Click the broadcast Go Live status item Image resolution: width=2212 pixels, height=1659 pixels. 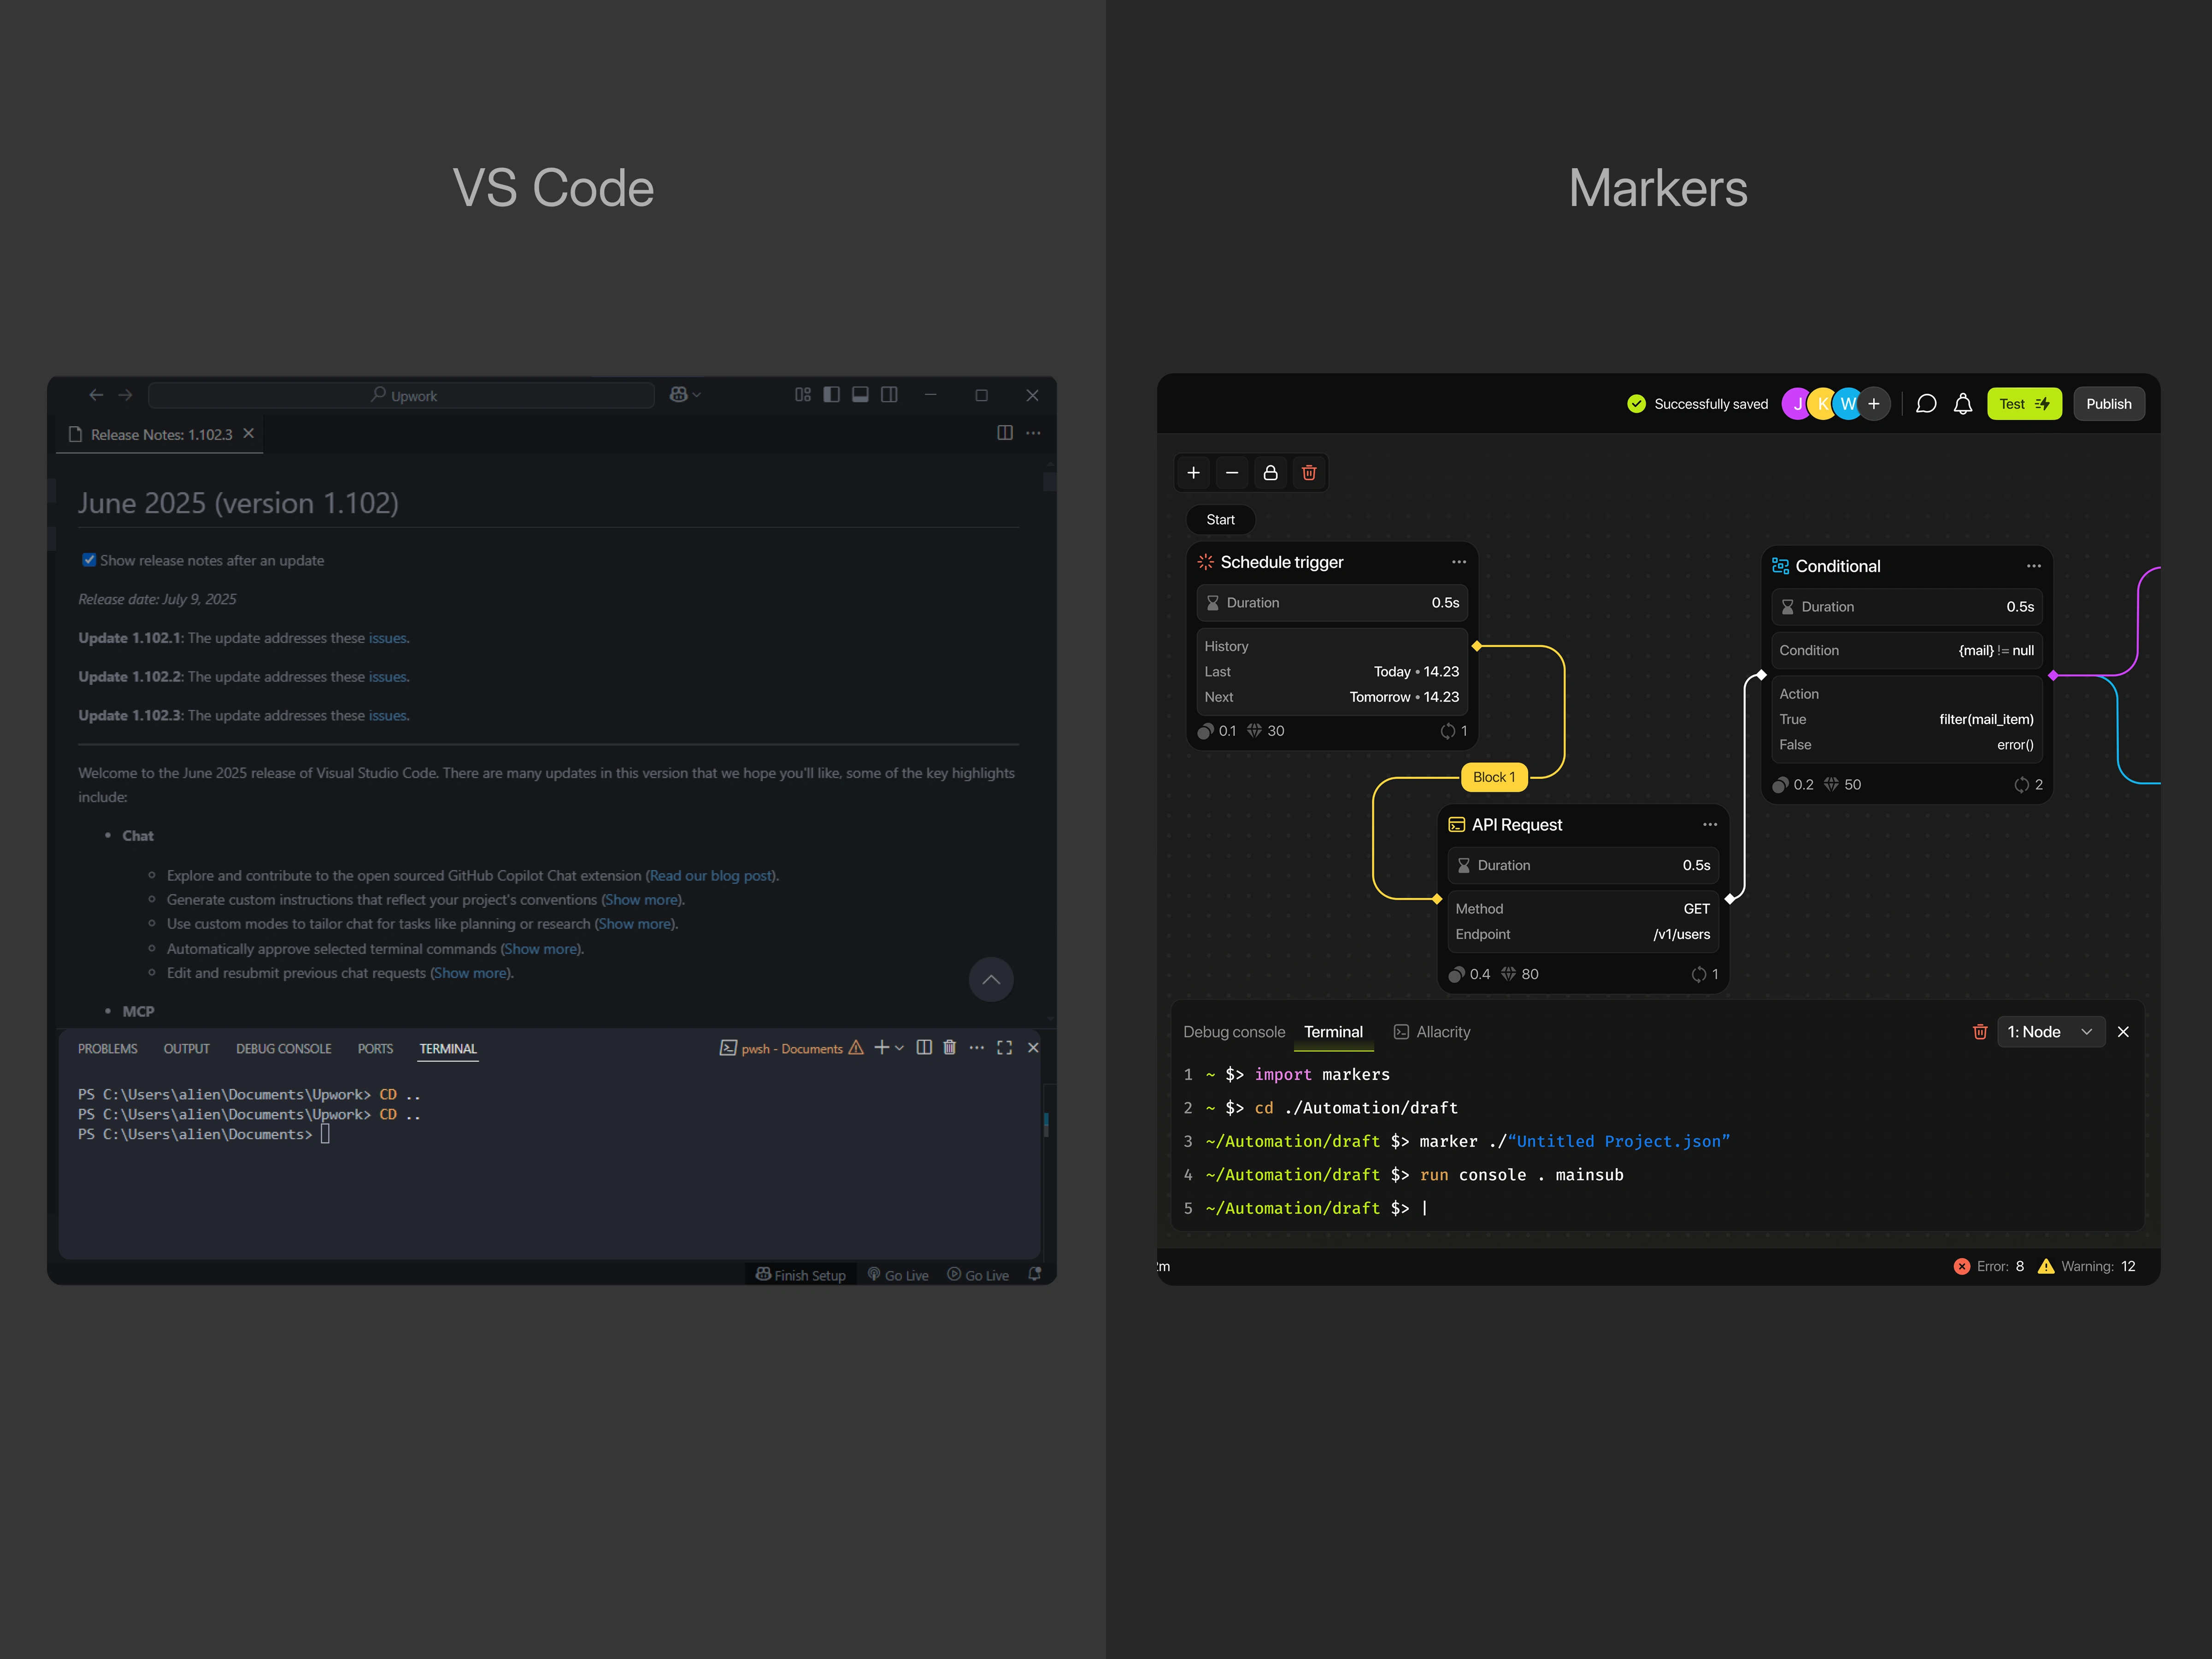(898, 1275)
